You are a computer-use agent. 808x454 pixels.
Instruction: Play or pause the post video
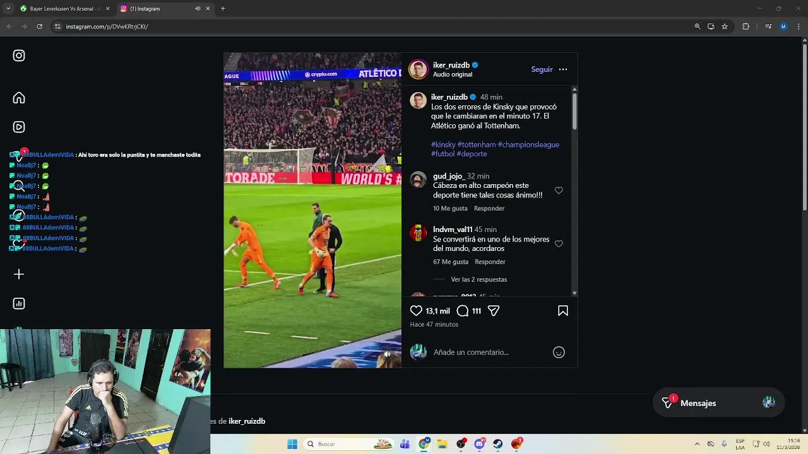pyautogui.click(x=312, y=210)
